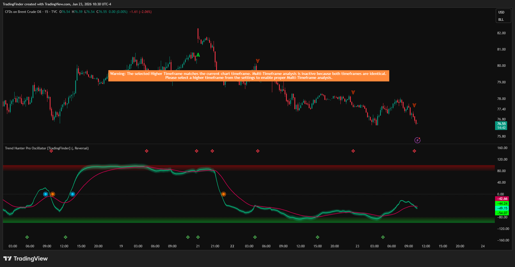Image resolution: width=515 pixels, height=267 pixels.
Task: Click the 160.00 oscillator axis label
Action: coord(502,148)
